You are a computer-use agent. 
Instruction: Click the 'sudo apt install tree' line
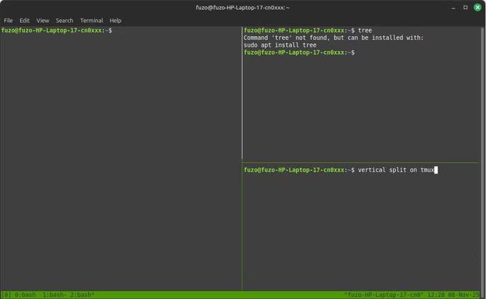[x=280, y=45]
